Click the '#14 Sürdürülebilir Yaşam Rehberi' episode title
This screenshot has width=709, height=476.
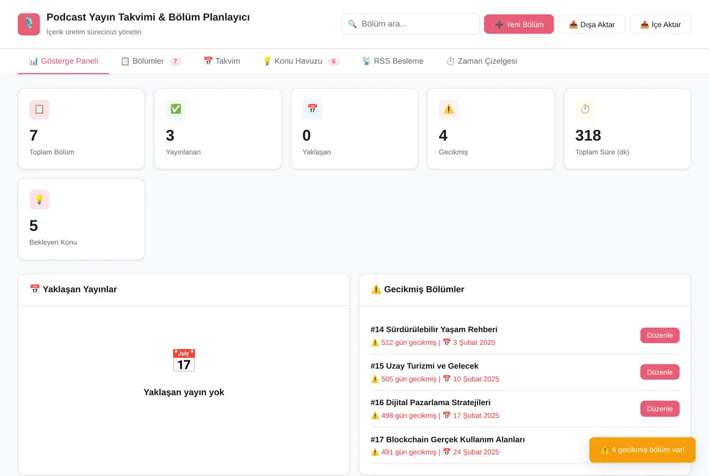click(x=434, y=330)
